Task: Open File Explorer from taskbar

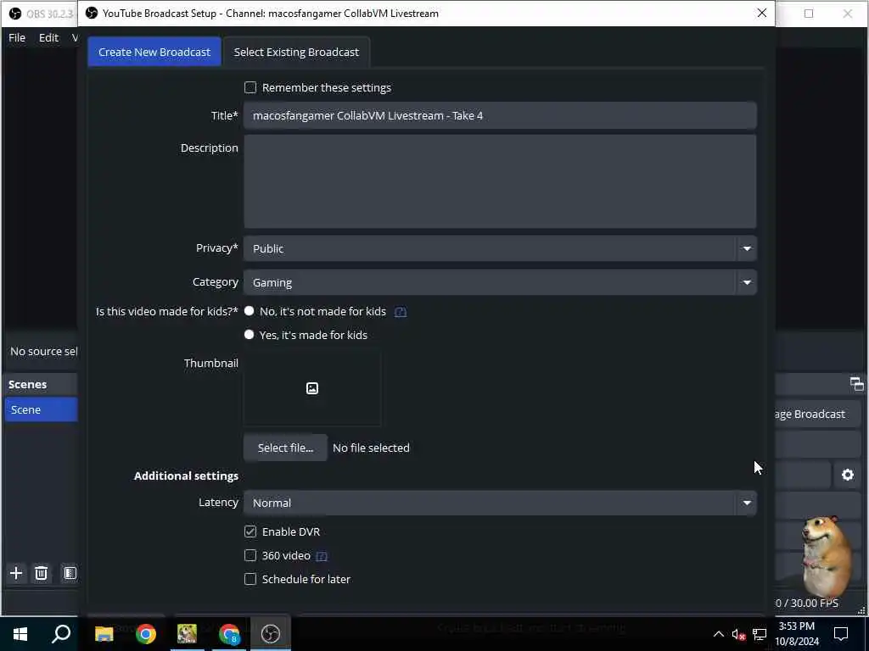Action: click(104, 634)
